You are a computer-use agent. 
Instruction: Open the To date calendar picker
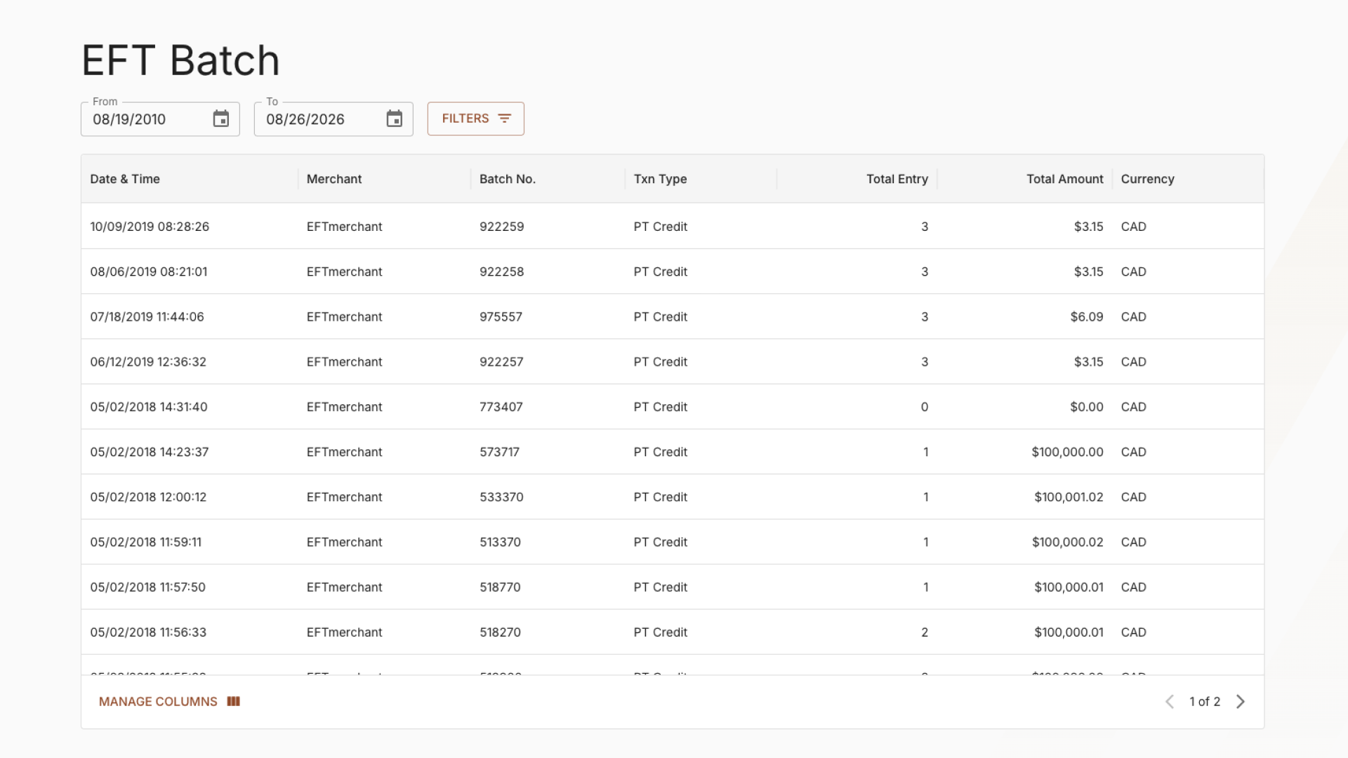pos(395,119)
